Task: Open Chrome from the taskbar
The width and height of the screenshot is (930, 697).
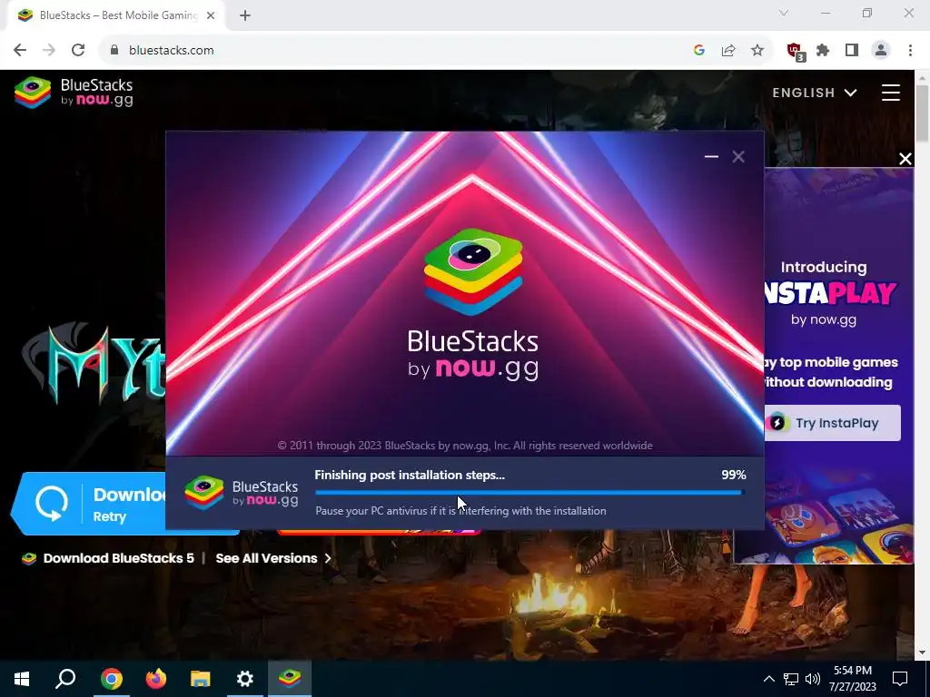Action: point(112,679)
